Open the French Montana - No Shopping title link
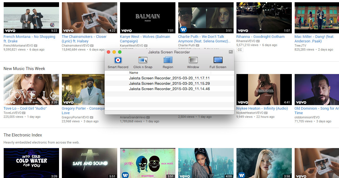The width and height of the screenshot is (339, 178). [29, 39]
